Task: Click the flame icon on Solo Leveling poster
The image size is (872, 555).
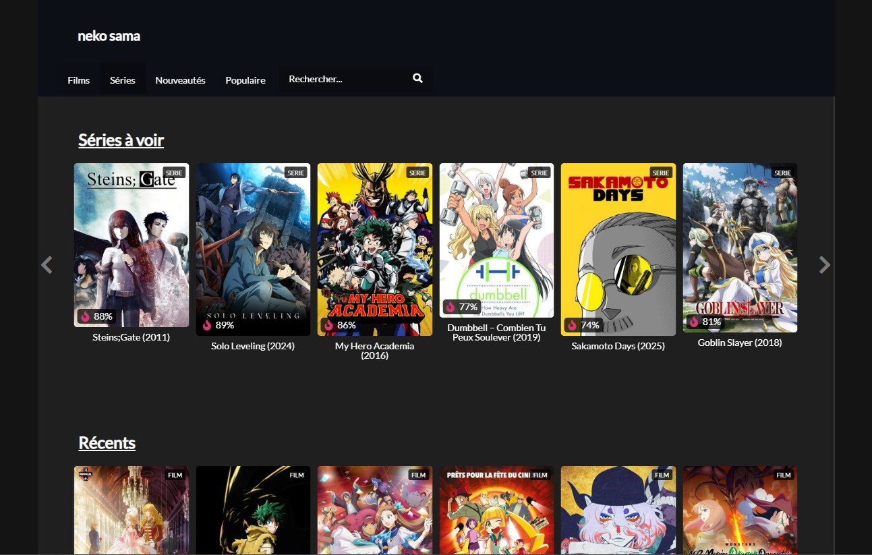Action: tap(207, 325)
